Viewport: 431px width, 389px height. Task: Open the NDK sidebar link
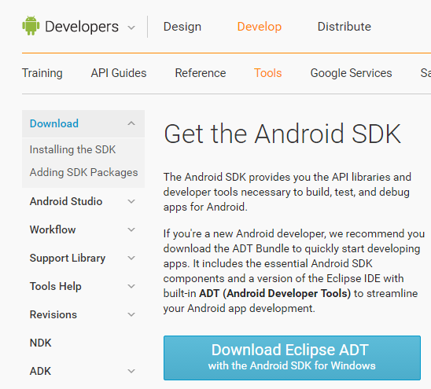coord(40,343)
